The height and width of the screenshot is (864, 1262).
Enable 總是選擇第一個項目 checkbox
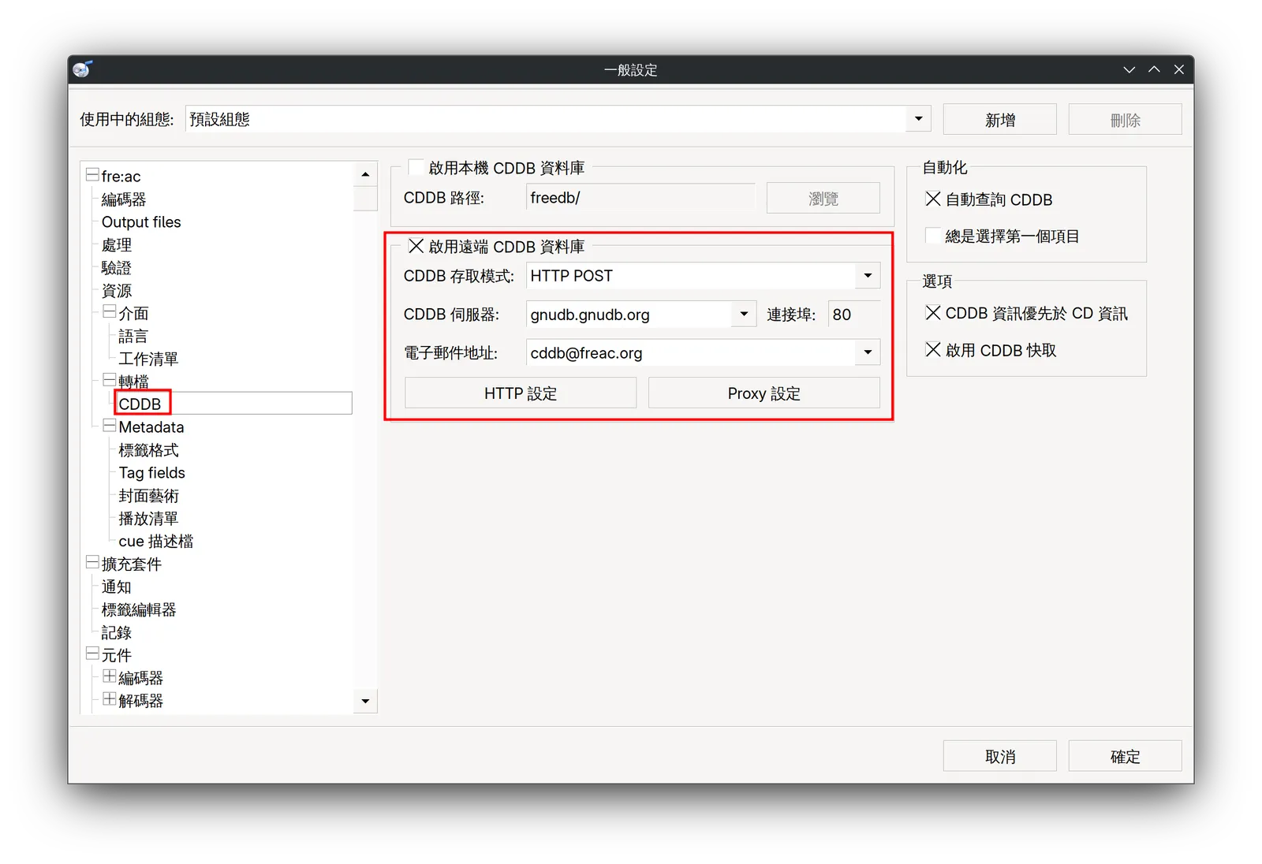[933, 236]
